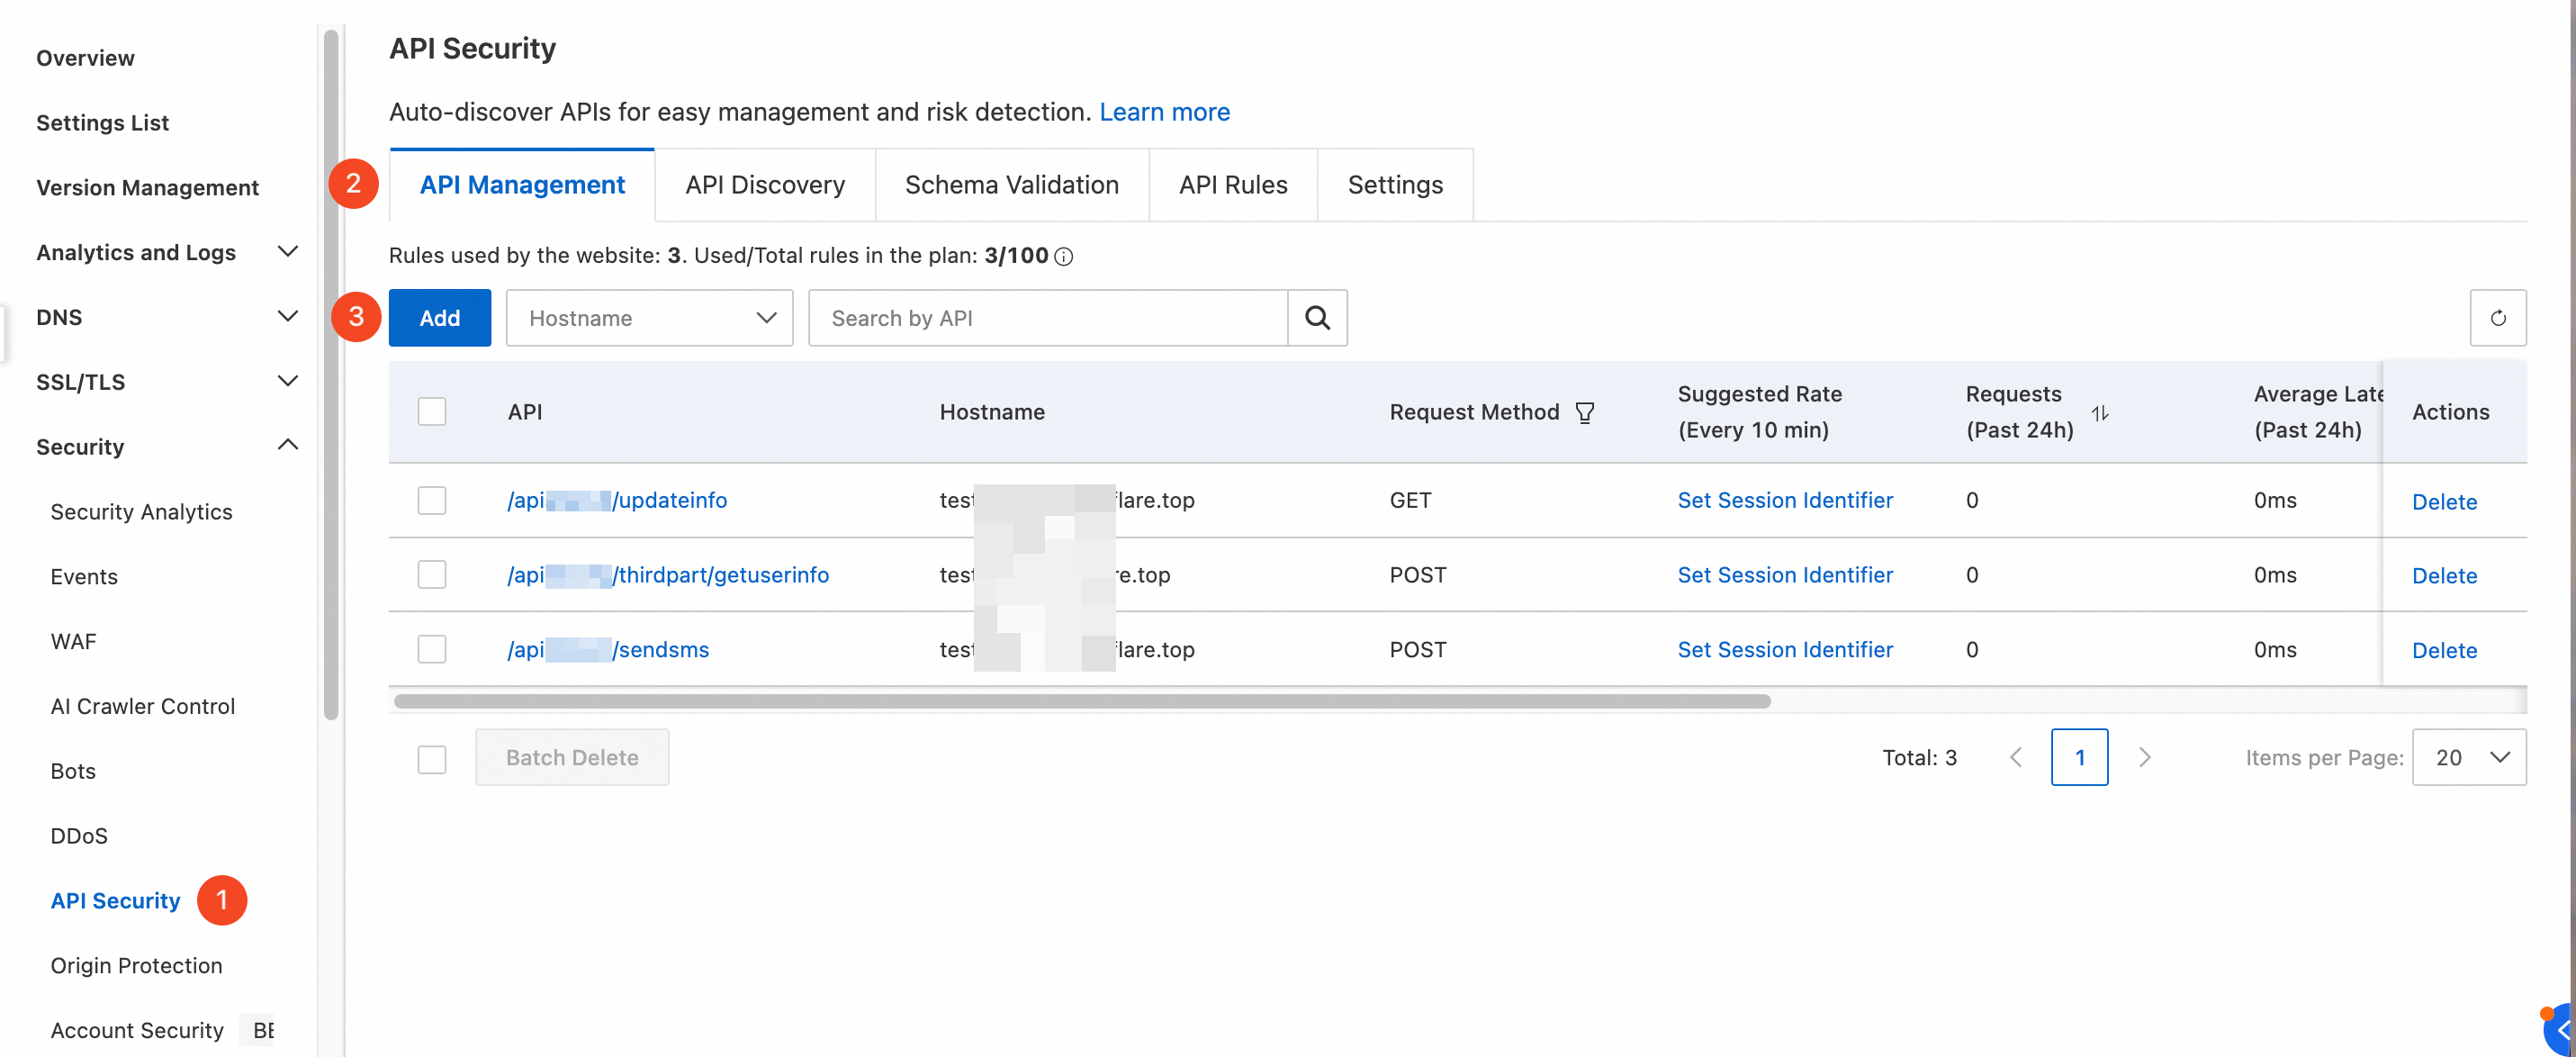Show the rules plan info icon
Screen dimensions: 2576x1057
pyautogui.click(x=1064, y=256)
